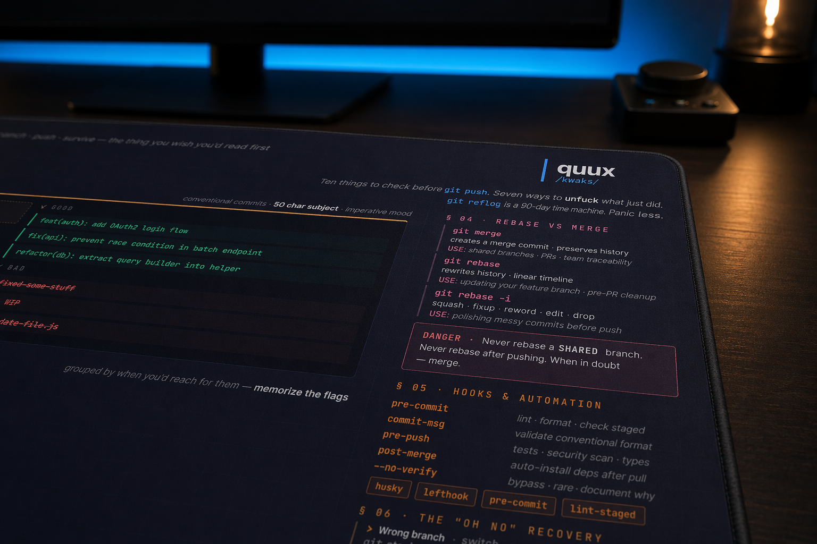Click the checkmark next to GOOD label
817x544 pixels.
tap(44, 207)
